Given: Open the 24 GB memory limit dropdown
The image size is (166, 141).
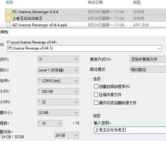Looking at the screenshot, I should point(67,135).
